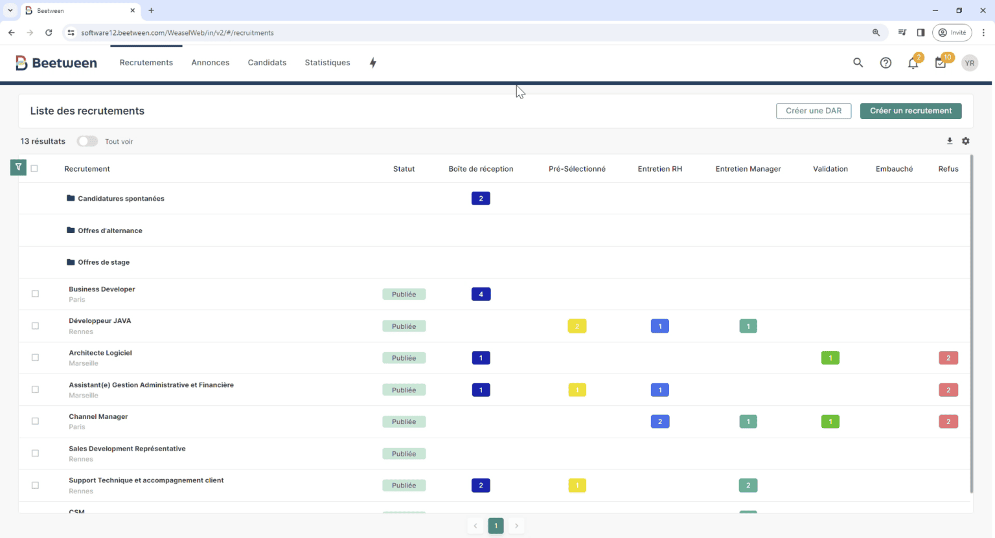Switch to the Annonces tab

click(211, 63)
